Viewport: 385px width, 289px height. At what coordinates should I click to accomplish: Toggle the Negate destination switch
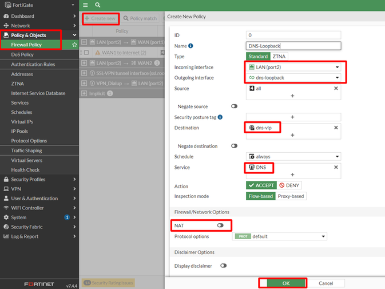coord(234,146)
